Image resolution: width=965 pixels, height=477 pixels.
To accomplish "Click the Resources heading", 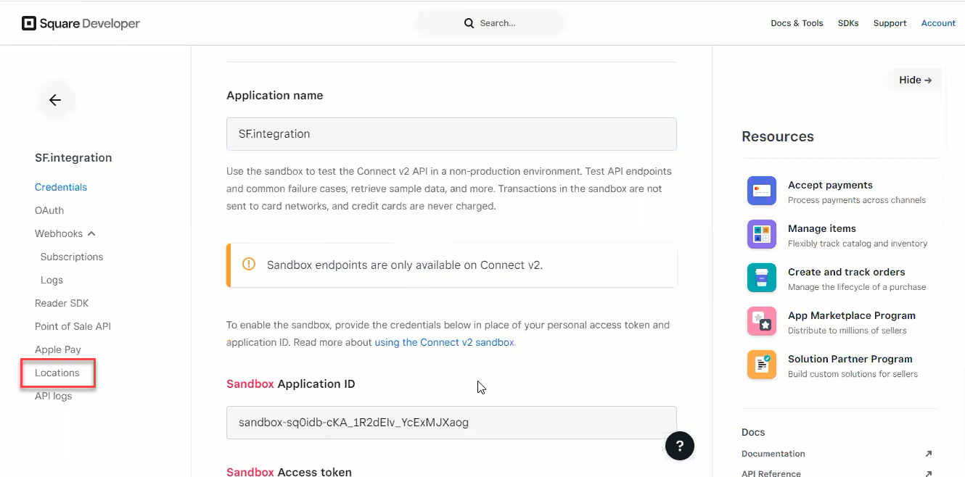I will point(778,136).
